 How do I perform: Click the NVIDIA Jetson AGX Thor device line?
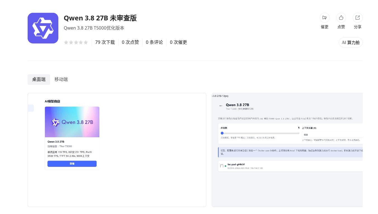point(245,168)
